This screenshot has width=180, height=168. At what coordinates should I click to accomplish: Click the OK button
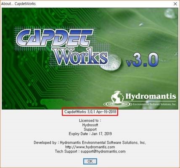(90, 161)
